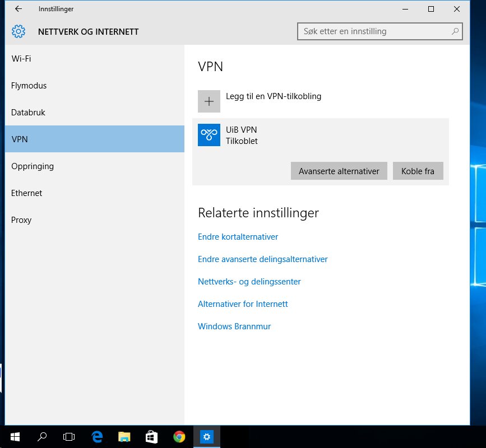Viewport: 486px width, 448px height.
Task: Open the Databruk section
Action: (28, 113)
